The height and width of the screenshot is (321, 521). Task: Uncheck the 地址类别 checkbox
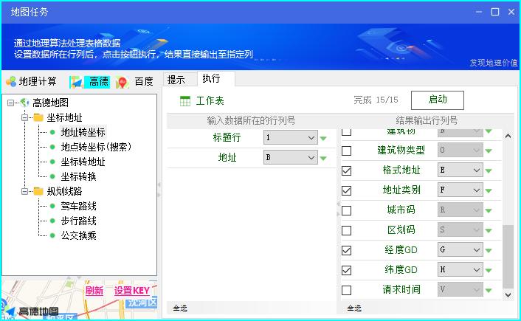tap(346, 190)
